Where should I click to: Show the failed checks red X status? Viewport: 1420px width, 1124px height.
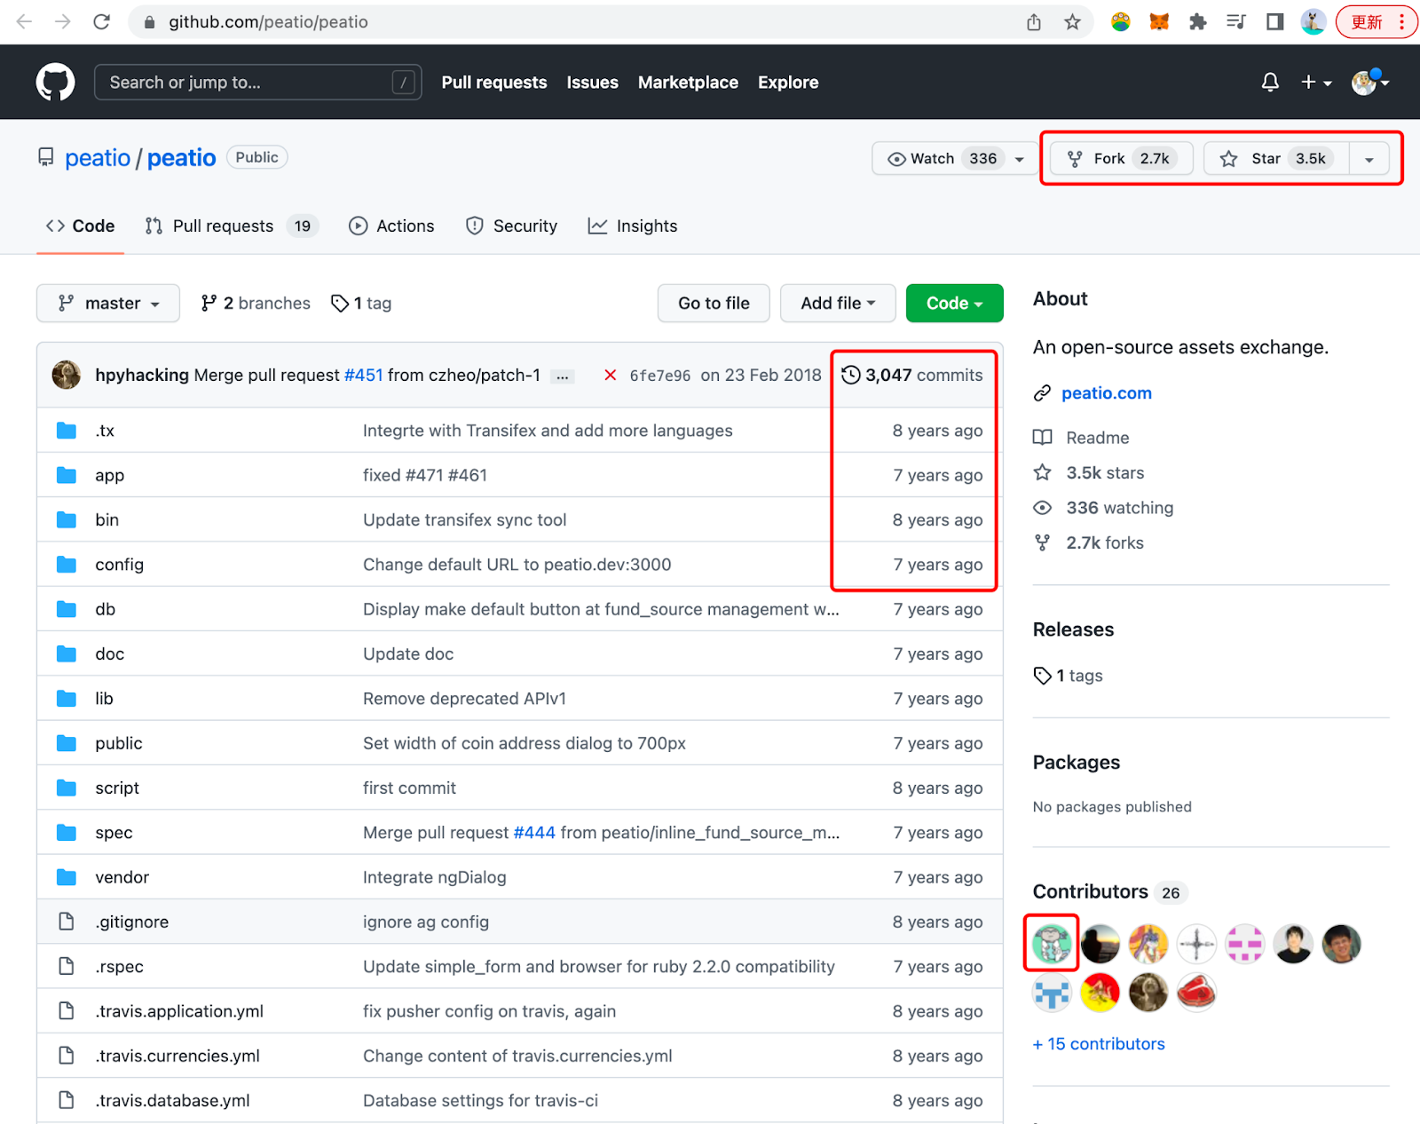click(610, 376)
